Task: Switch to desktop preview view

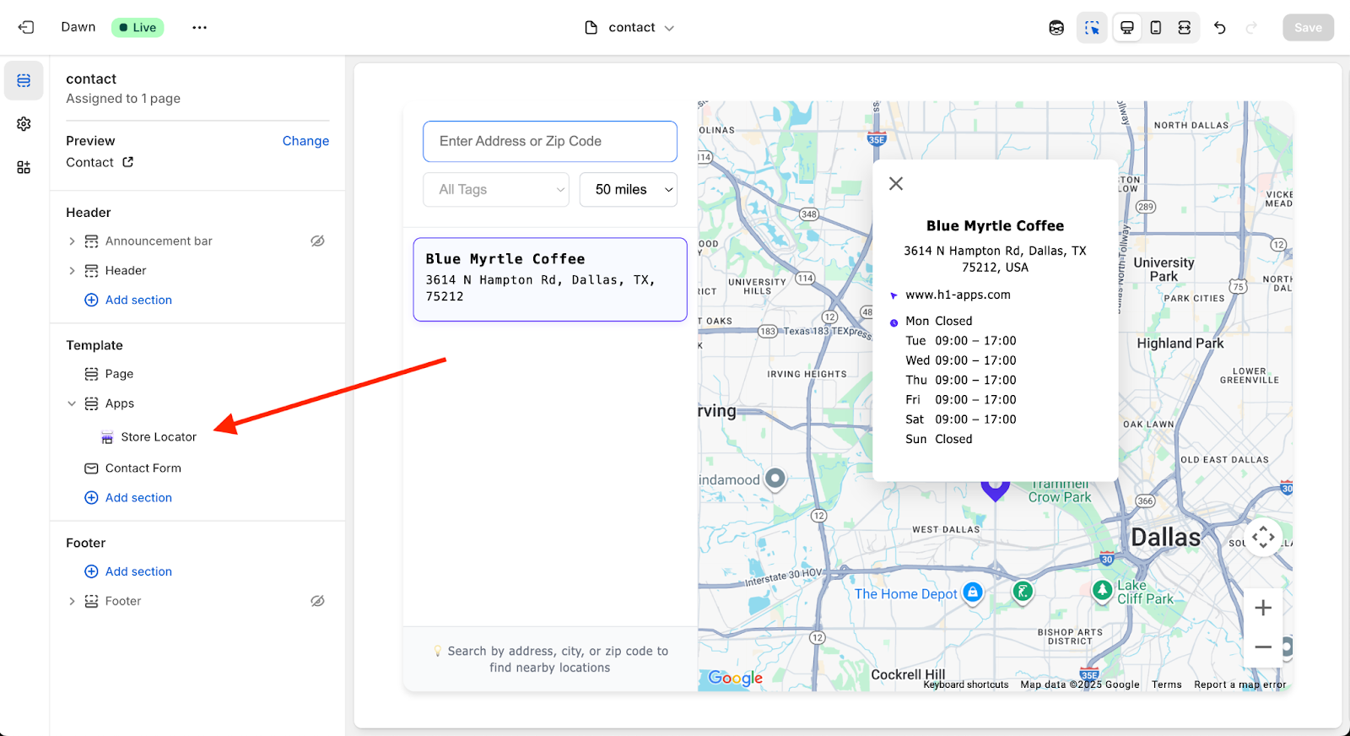Action: tap(1126, 28)
